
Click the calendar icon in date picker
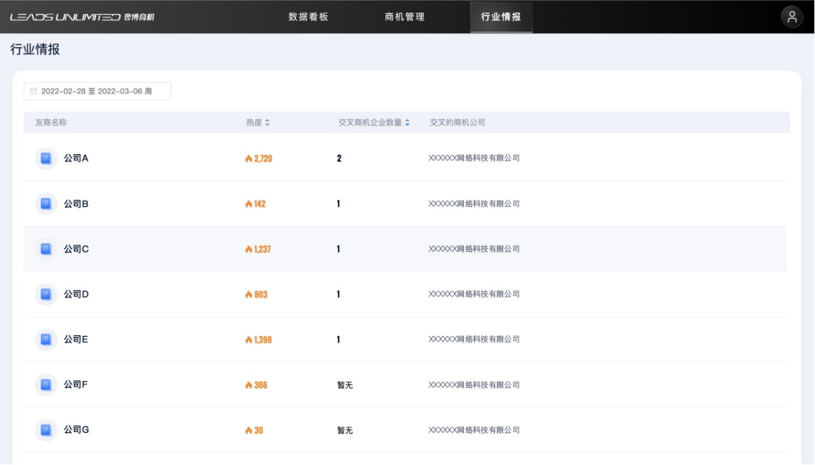click(x=34, y=91)
